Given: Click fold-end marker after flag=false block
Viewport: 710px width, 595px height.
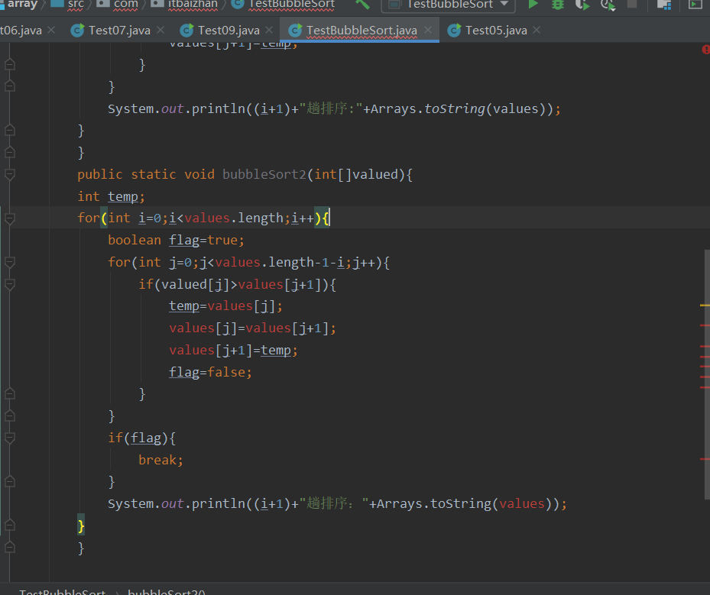Looking at the screenshot, I should coord(9,394).
